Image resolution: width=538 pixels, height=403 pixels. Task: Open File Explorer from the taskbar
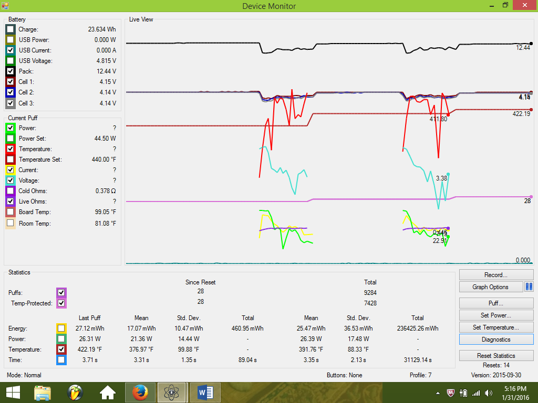(x=43, y=393)
